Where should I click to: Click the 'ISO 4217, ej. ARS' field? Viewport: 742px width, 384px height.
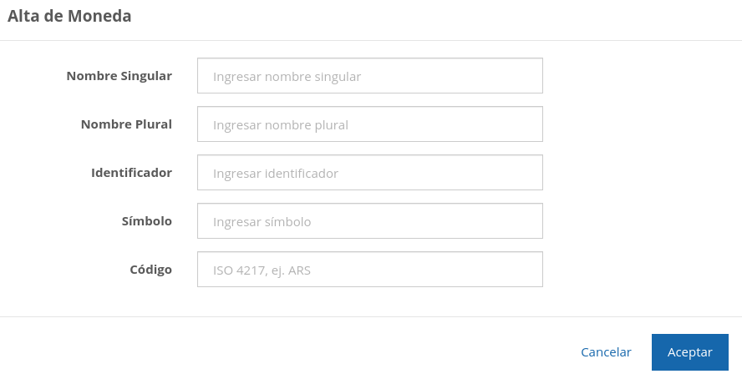(369, 270)
